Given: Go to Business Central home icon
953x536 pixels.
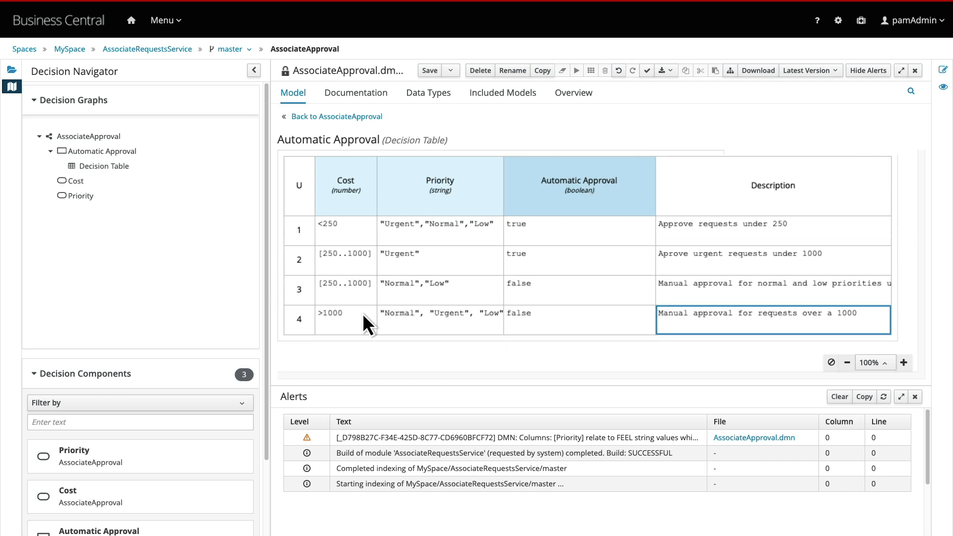Looking at the screenshot, I should [131, 20].
